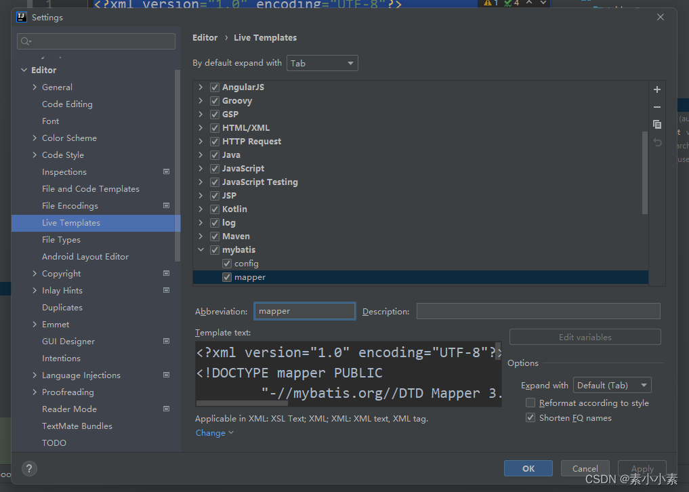Close the Settings dialog
The height and width of the screenshot is (492, 689).
tap(661, 17)
